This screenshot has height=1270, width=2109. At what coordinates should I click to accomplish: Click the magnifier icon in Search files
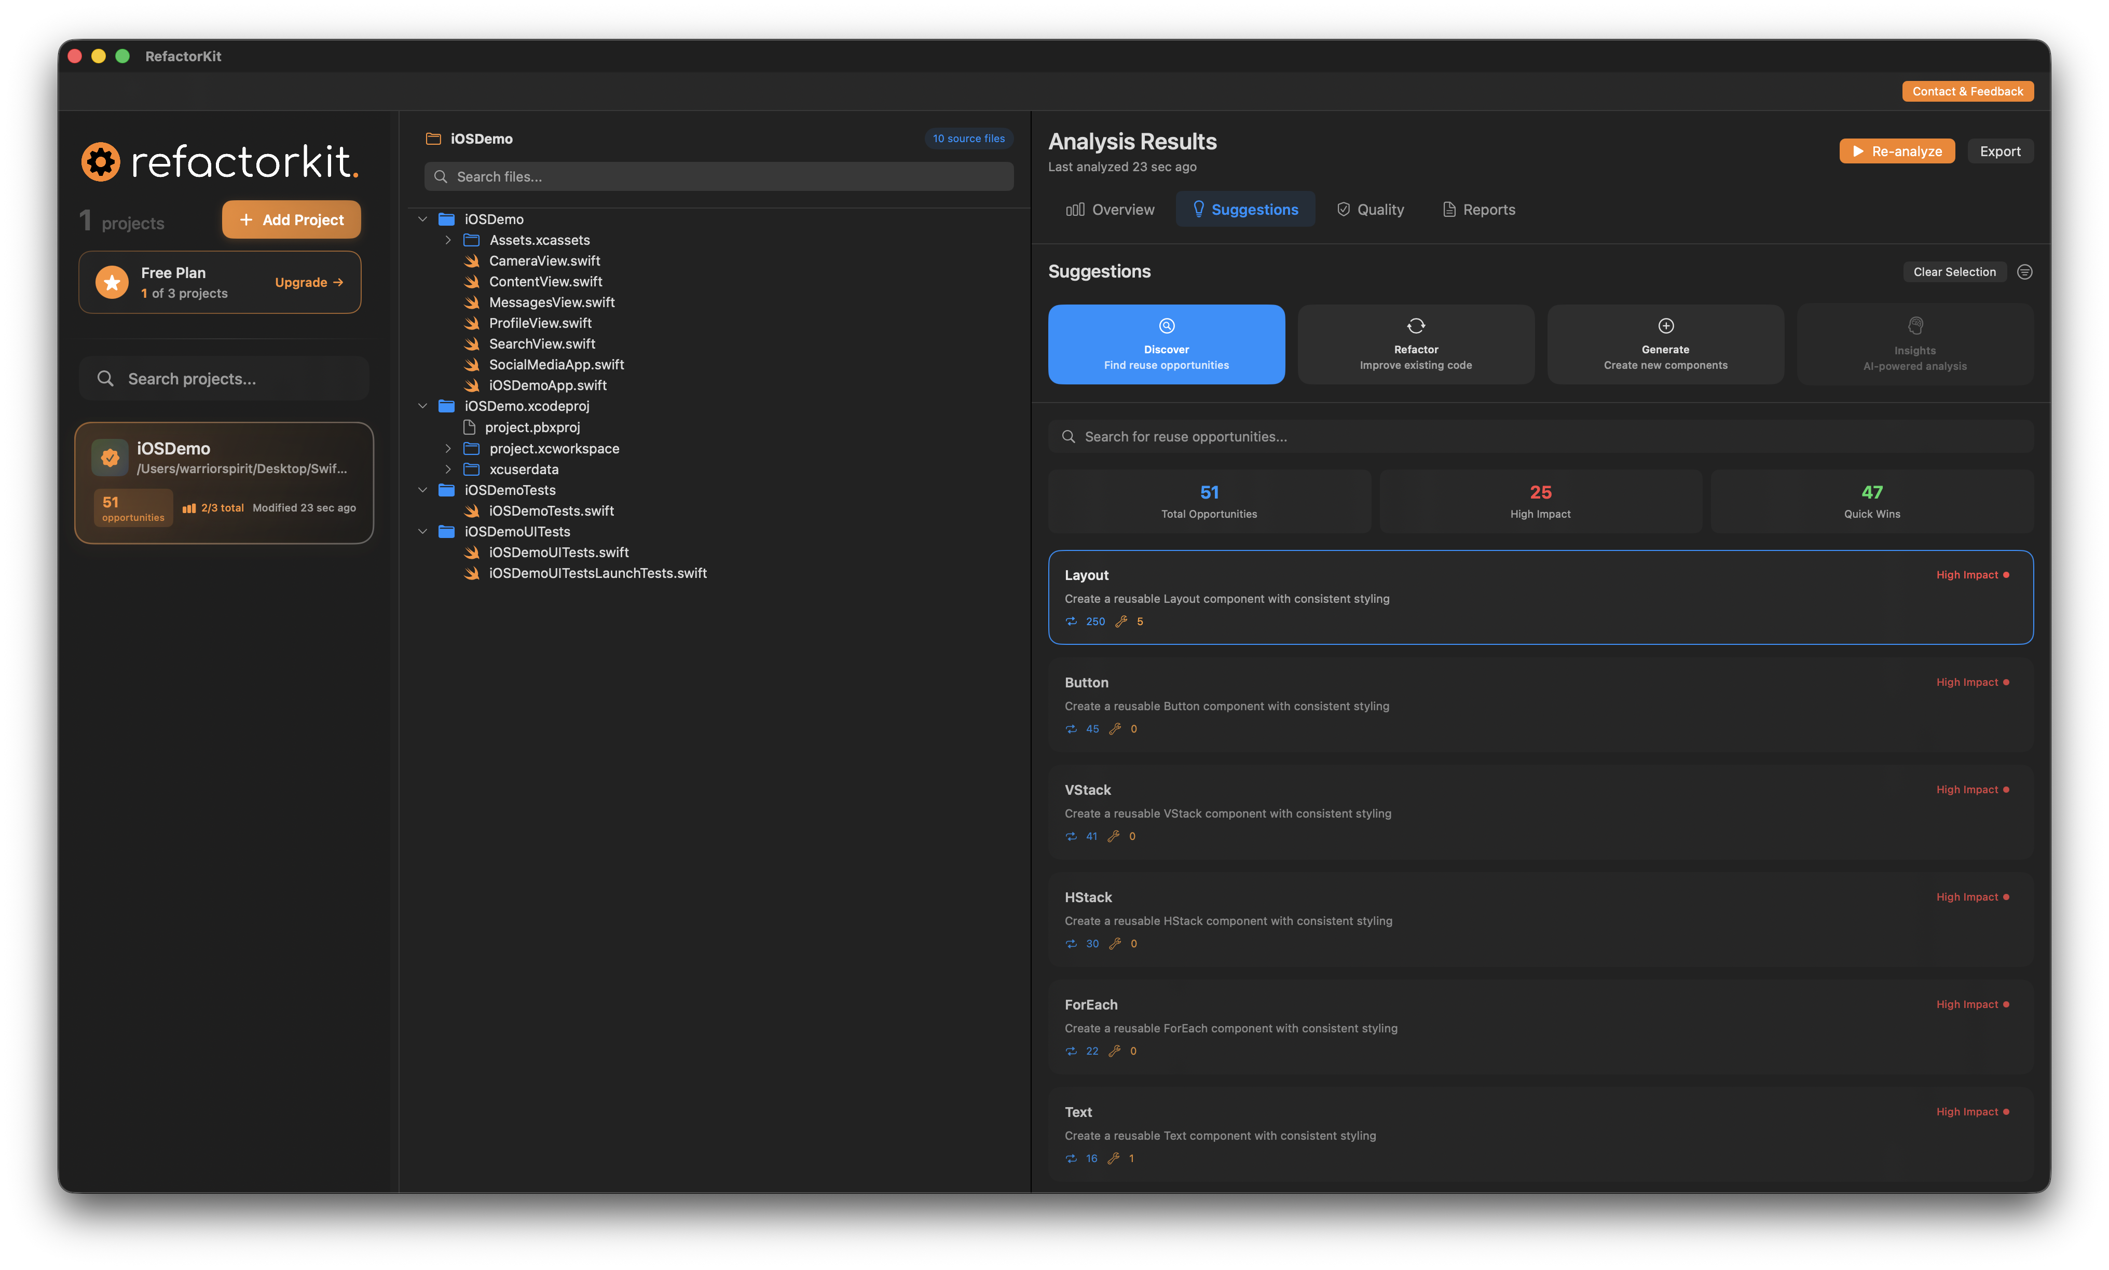point(441,176)
